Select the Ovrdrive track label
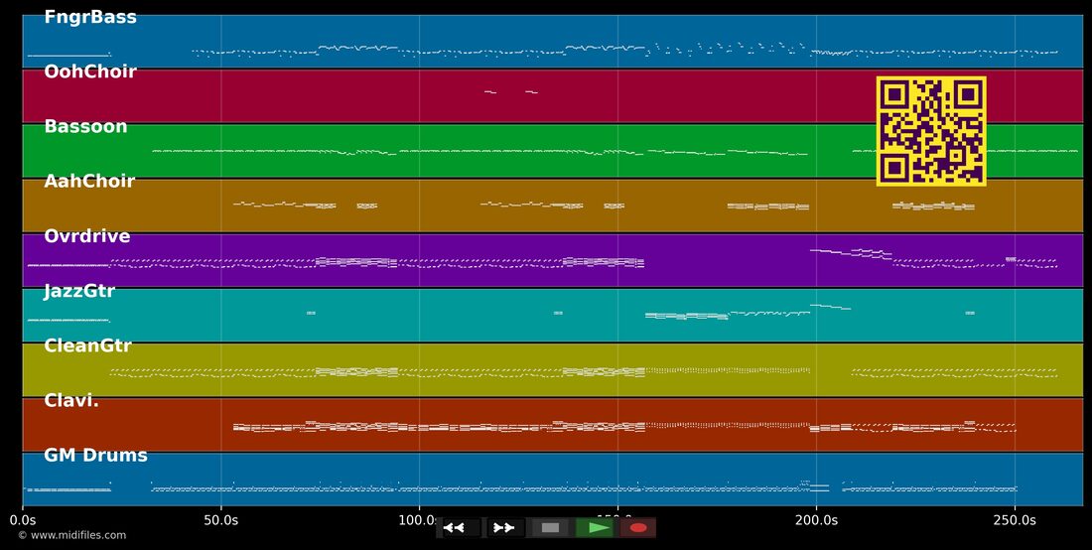 point(87,236)
